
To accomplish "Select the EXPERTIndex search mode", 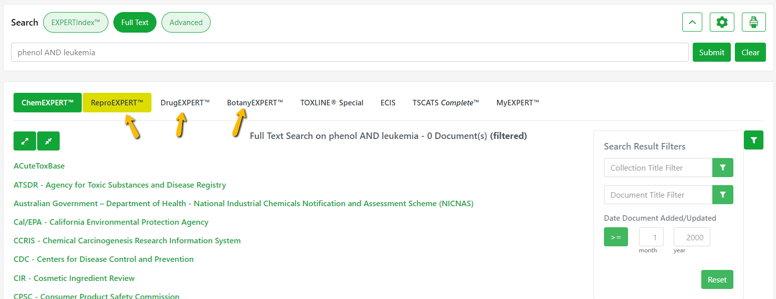I will click(x=76, y=23).
